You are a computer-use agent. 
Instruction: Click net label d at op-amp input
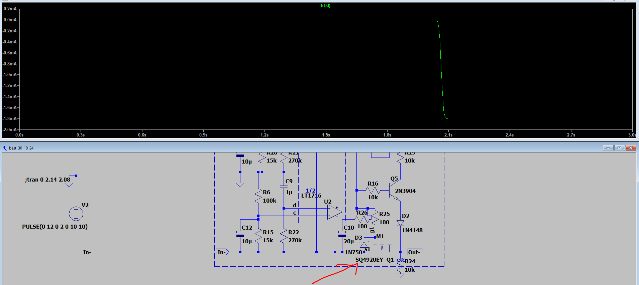click(x=295, y=205)
